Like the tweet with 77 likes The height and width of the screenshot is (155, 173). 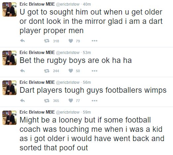71,101
